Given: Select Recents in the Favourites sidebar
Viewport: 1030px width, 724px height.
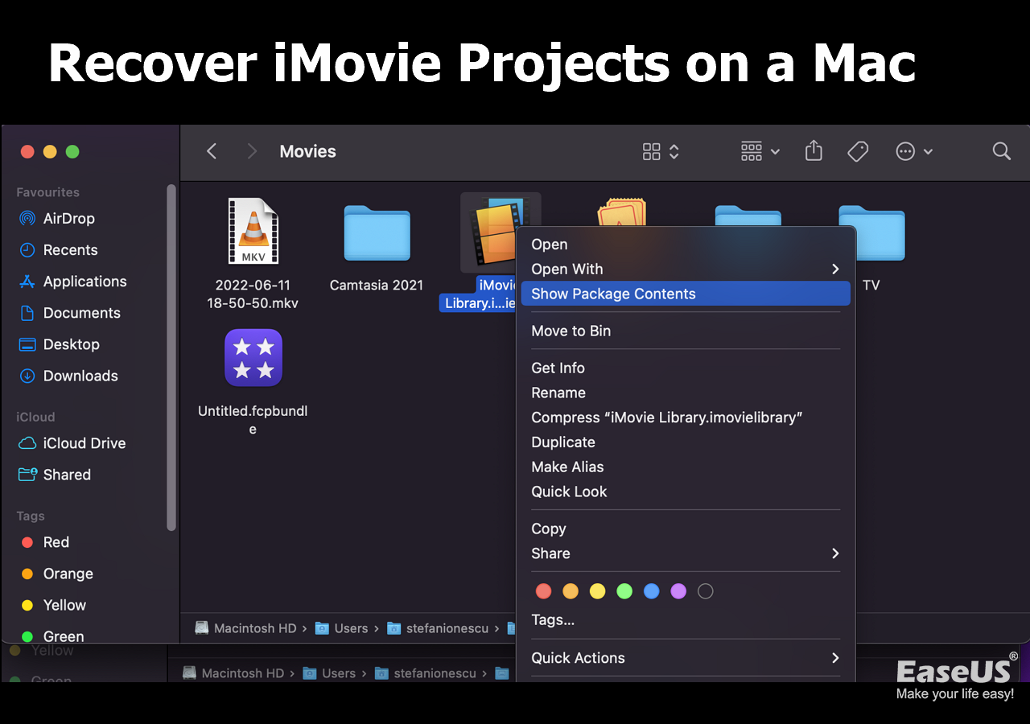Looking at the screenshot, I should (x=68, y=249).
